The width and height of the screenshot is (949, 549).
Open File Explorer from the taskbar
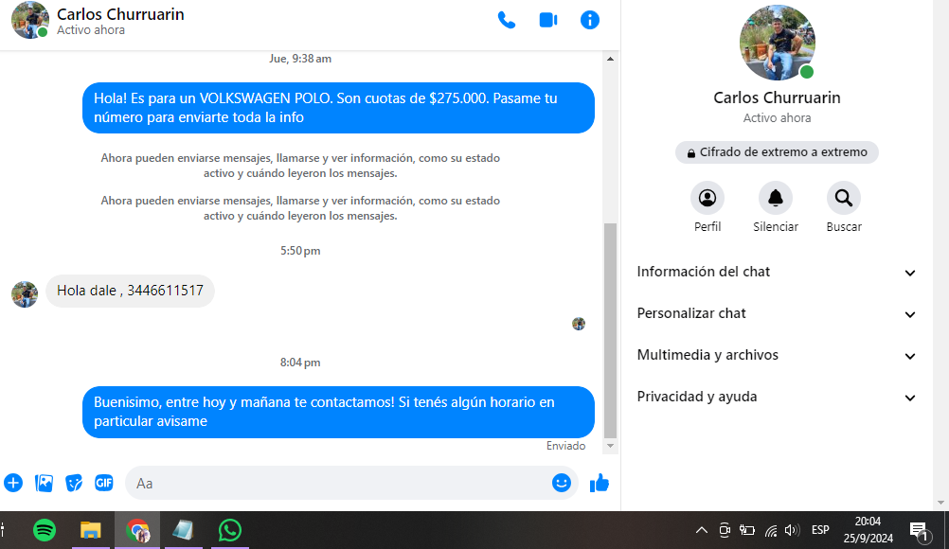[90, 530]
